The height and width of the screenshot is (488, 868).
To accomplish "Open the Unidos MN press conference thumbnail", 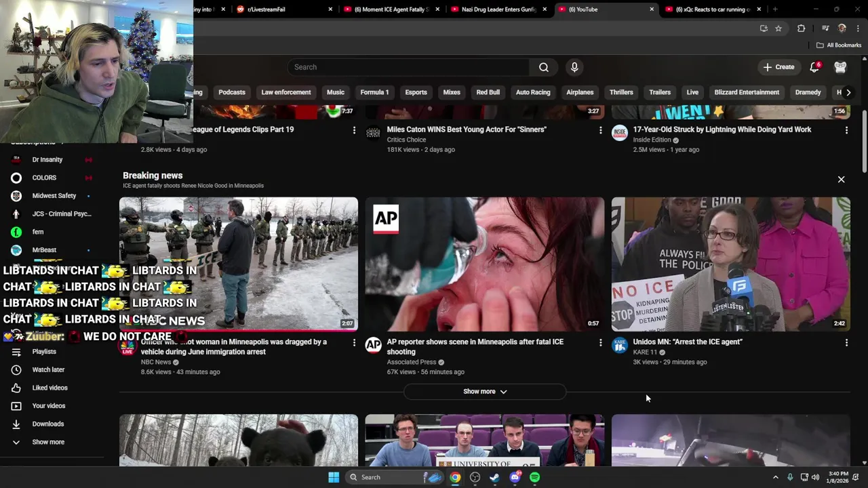I will 731,264.
